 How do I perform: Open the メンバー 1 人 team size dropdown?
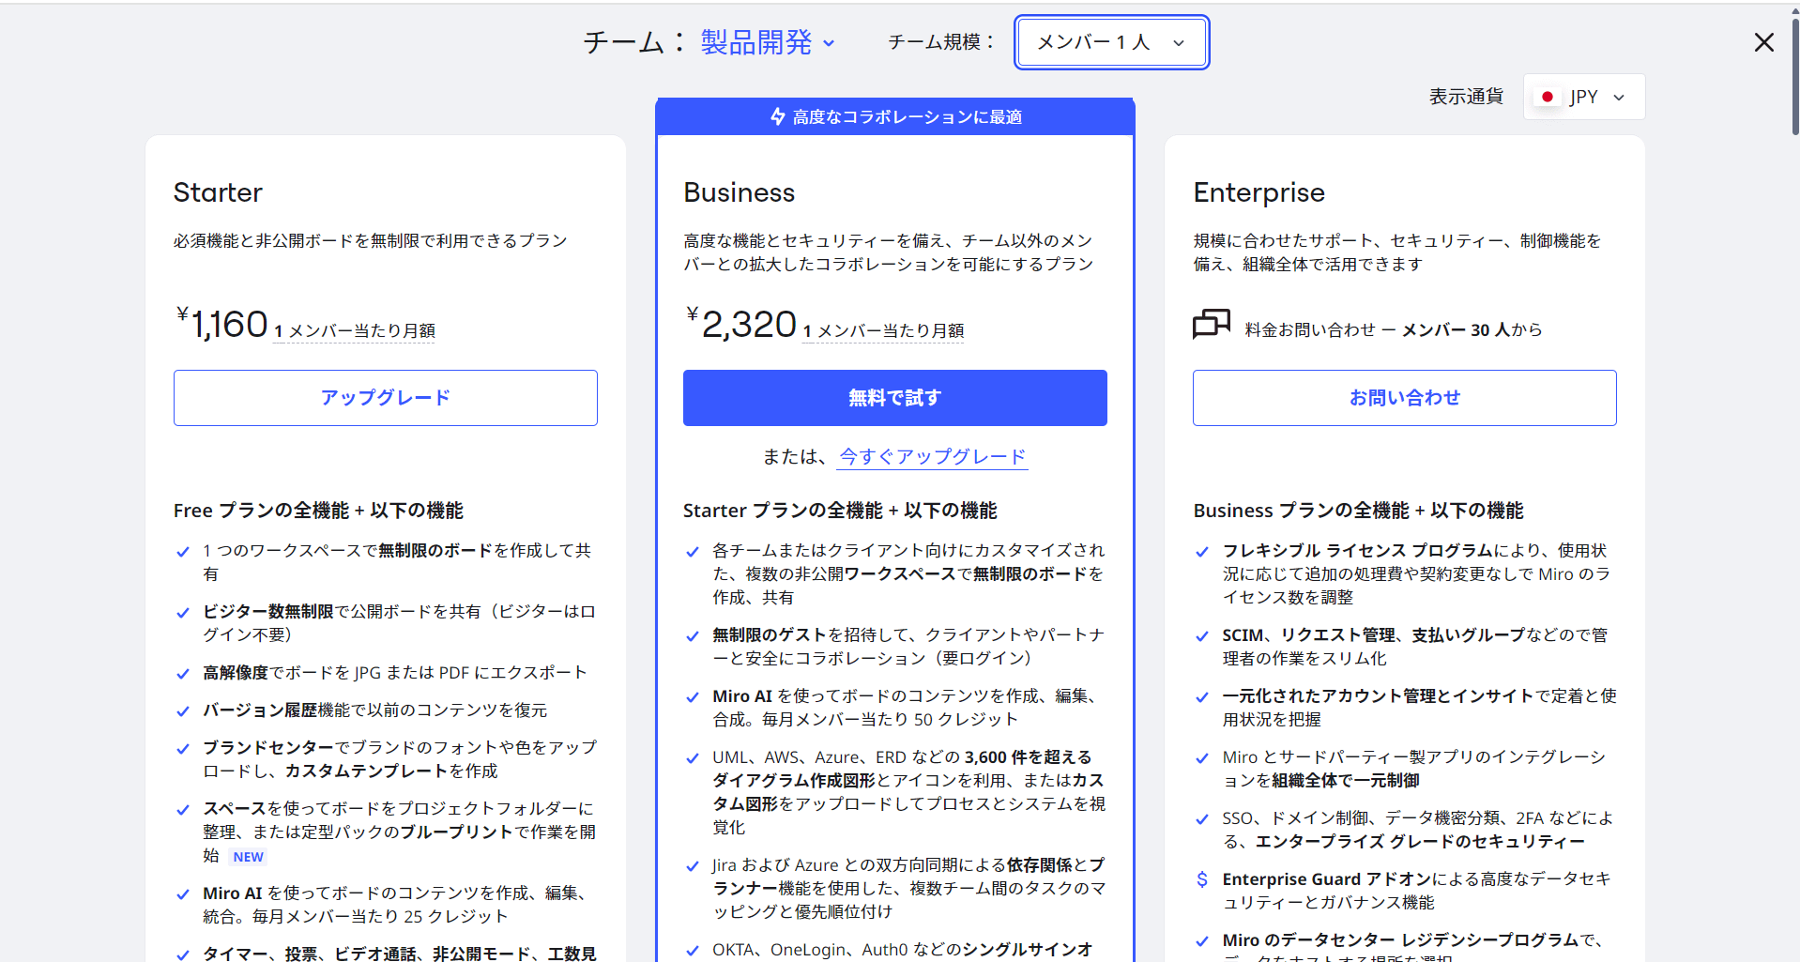1111,42
